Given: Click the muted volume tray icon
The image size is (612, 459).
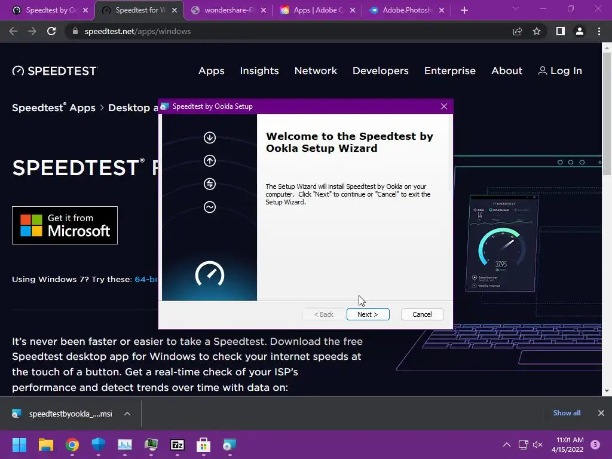Looking at the screenshot, I should click(x=538, y=445).
